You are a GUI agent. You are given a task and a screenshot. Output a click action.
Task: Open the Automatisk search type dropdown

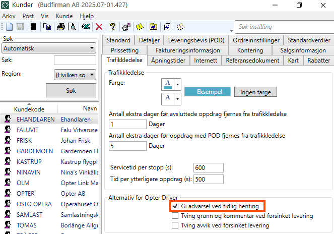[49, 48]
